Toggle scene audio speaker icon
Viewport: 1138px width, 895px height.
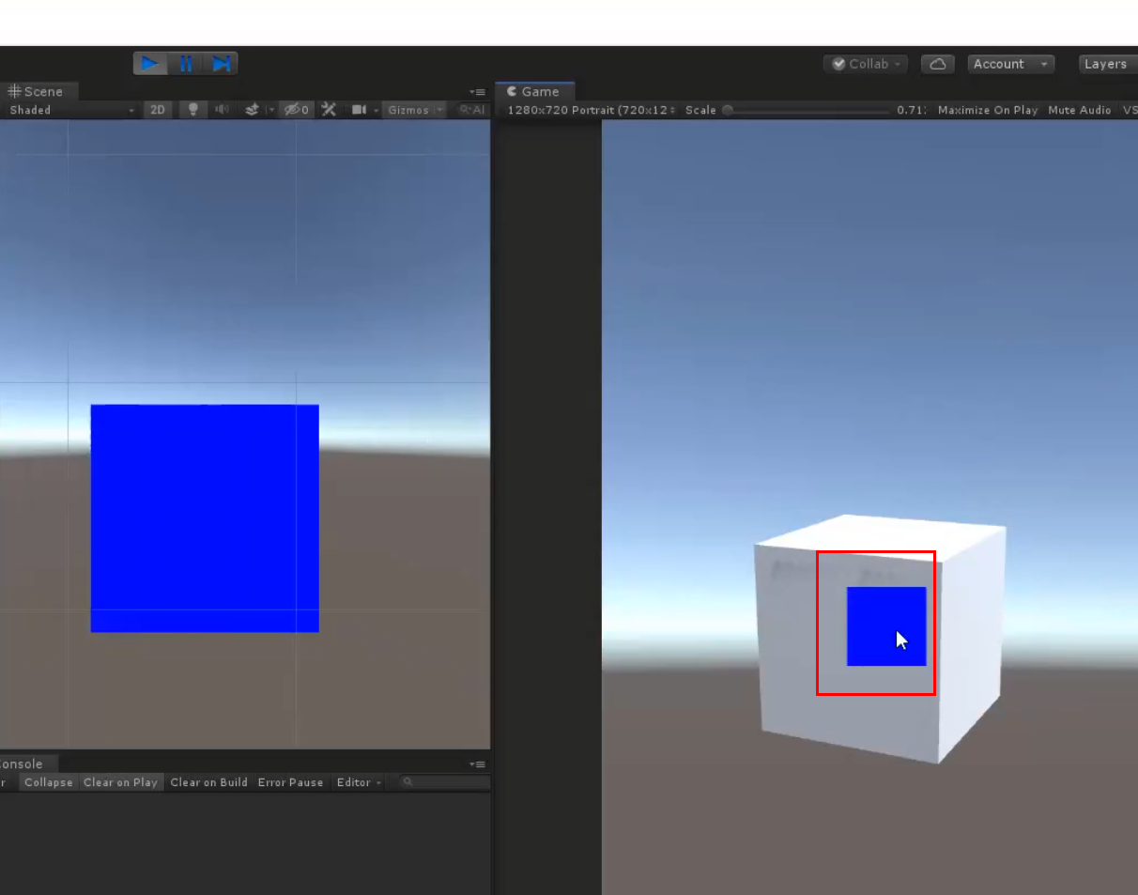coord(222,110)
